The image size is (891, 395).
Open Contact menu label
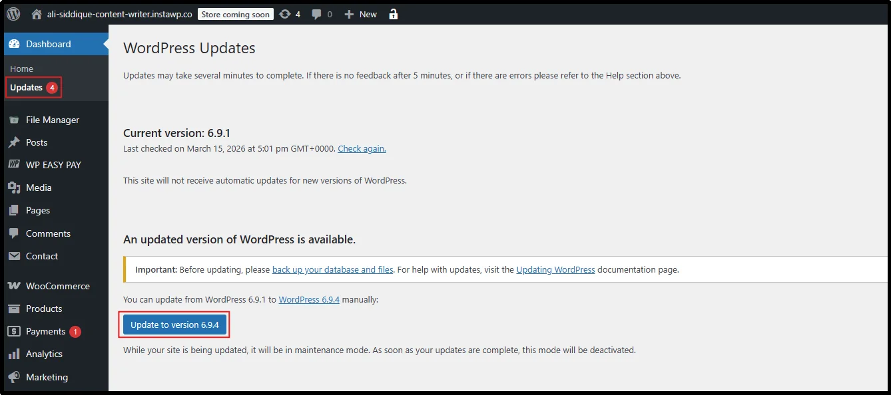coord(42,256)
